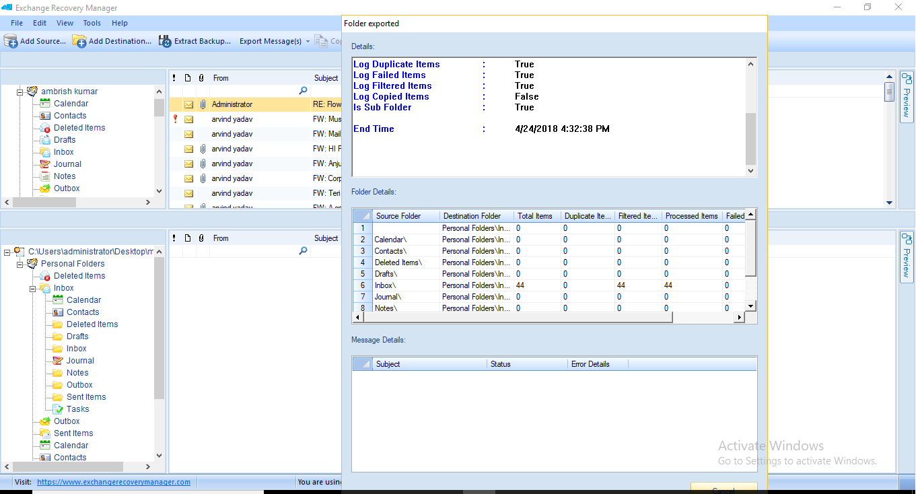Open the Tools menu
This screenshot has width=918, height=494.
pos(92,23)
